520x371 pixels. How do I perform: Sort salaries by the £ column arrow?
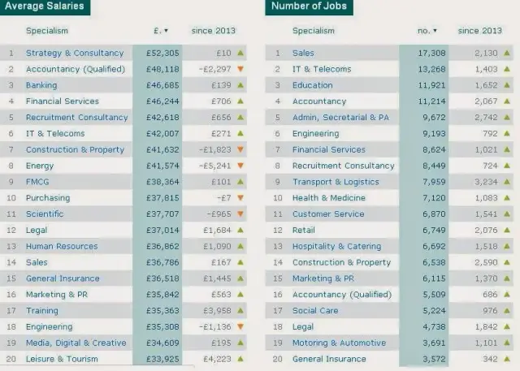167,31
